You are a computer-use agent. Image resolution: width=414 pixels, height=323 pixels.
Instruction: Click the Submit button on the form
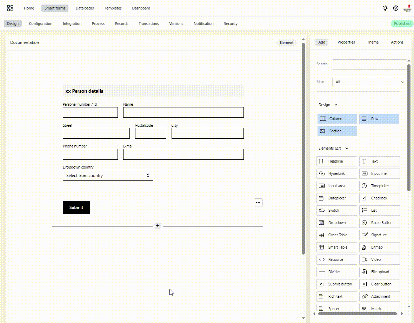point(76,207)
